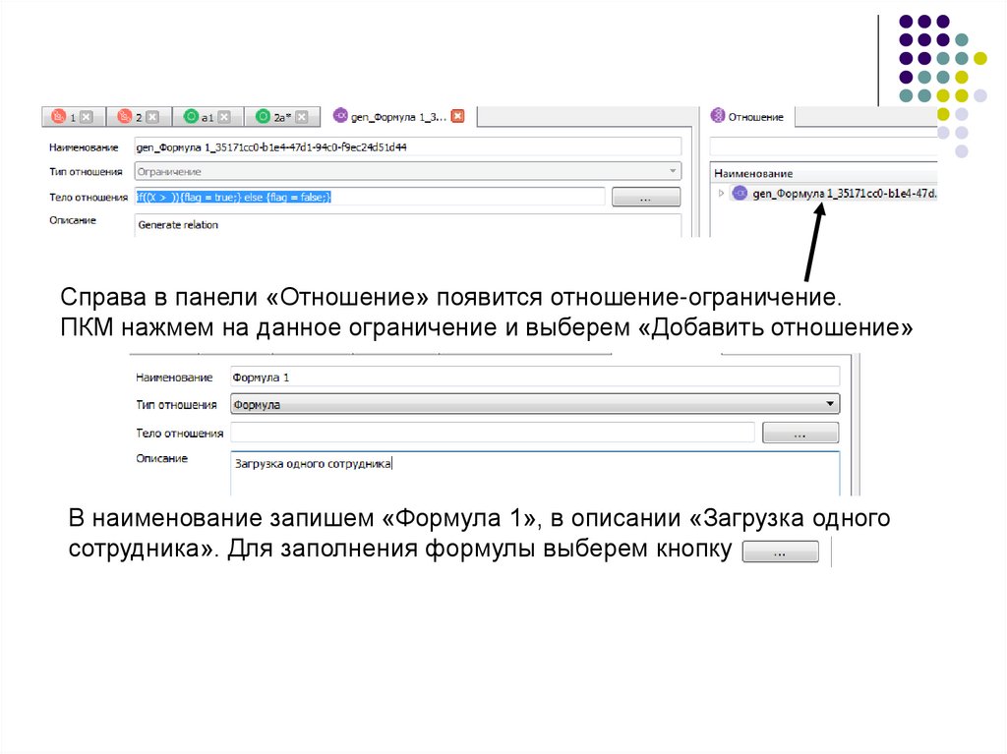
Task: Open the Ограничение type dropdown
Action: pyautogui.click(x=408, y=171)
